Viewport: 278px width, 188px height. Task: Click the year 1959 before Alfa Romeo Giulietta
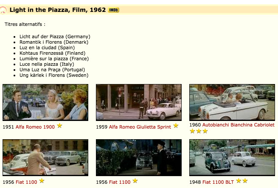point(101,127)
